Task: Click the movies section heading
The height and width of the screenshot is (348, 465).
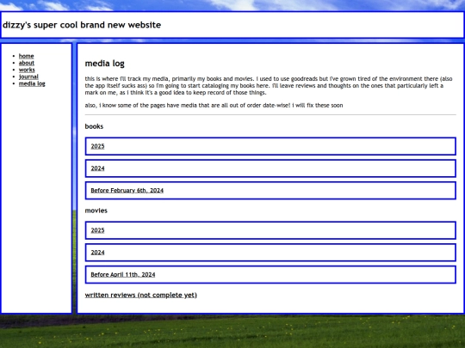Action: [96, 211]
